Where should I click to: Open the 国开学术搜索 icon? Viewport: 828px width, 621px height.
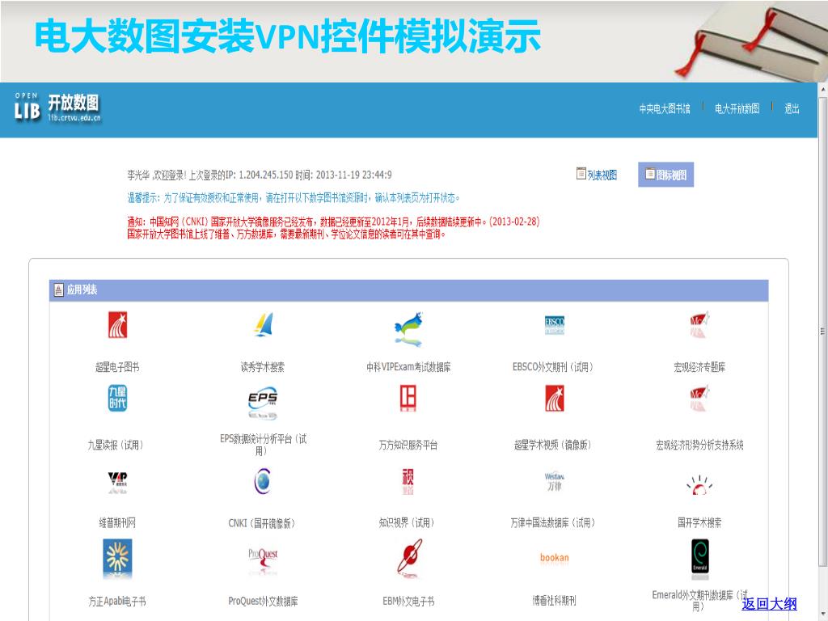click(699, 485)
